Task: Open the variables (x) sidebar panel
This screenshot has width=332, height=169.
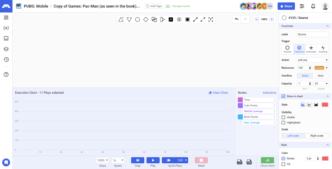Action: click(x=6, y=28)
